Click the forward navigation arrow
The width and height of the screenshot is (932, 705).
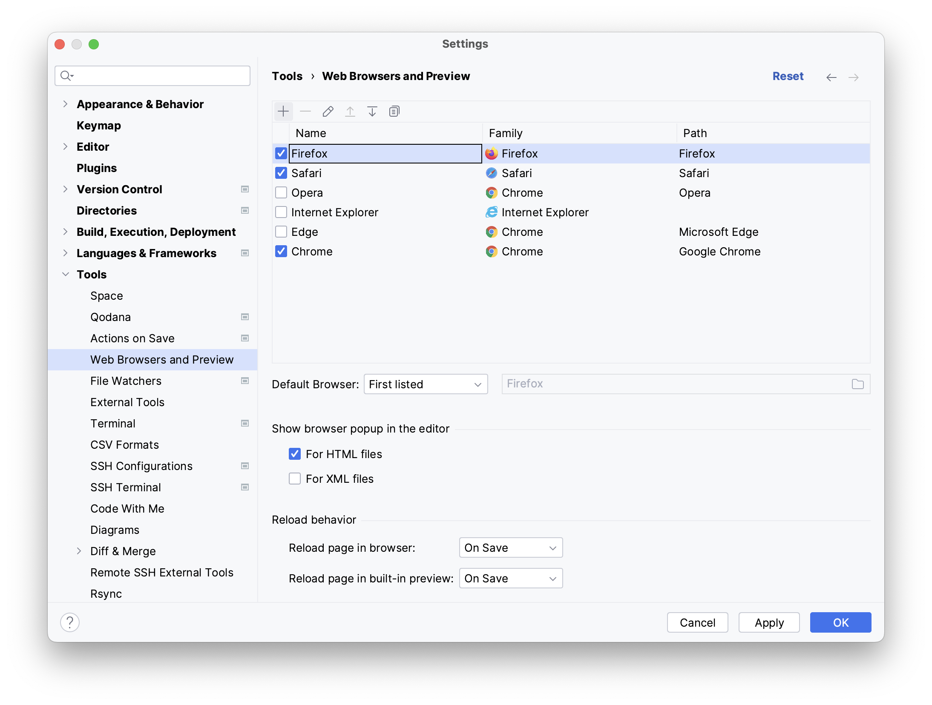[x=853, y=77]
